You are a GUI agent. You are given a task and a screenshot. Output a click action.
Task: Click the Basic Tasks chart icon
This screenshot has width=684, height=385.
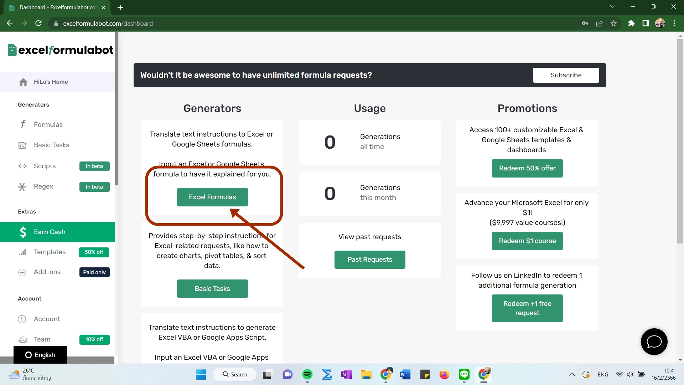(22, 145)
